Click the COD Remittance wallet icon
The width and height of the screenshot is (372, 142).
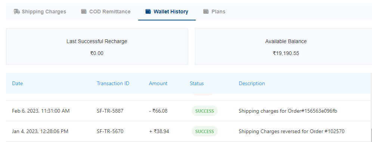tap(84, 12)
